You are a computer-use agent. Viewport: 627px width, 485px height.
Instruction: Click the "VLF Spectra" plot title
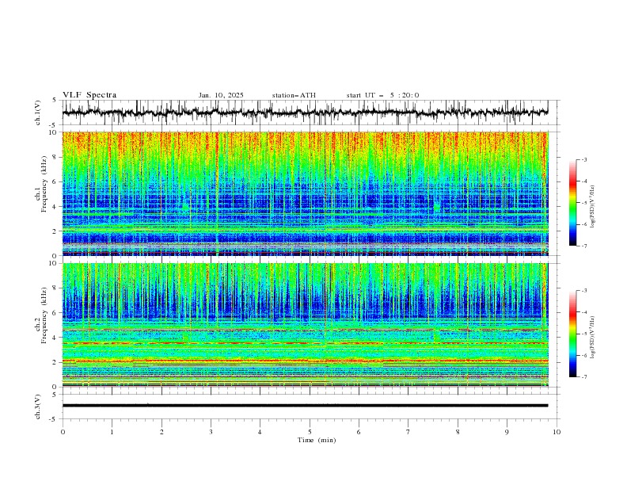[x=89, y=95]
